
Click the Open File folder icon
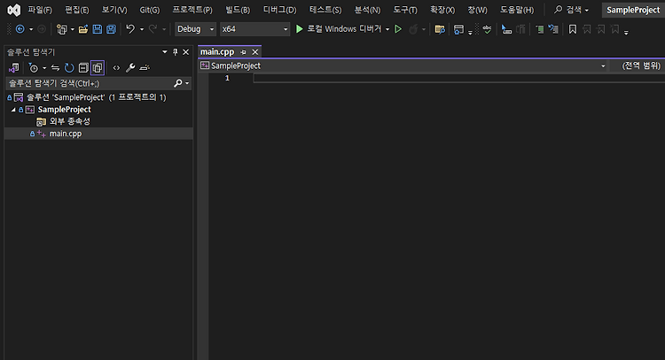click(x=83, y=29)
